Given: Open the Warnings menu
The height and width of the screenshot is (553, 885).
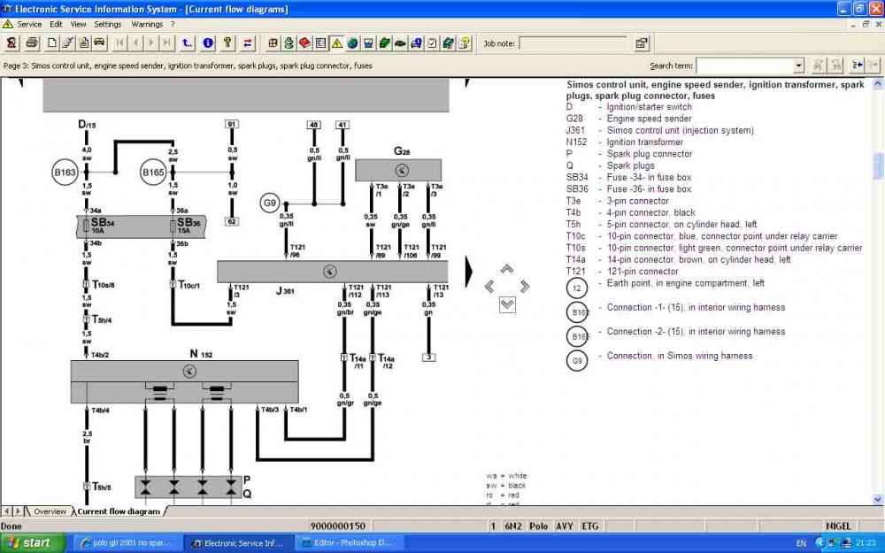Looking at the screenshot, I should tap(147, 24).
